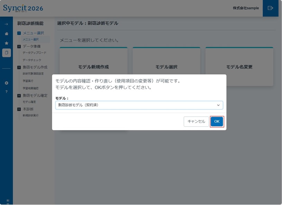Collapse the rail with the arrow icon
Screen dimensions: 282x205
6,24
